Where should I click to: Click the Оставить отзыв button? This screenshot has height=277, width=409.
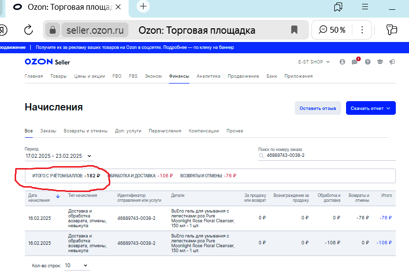click(x=318, y=108)
